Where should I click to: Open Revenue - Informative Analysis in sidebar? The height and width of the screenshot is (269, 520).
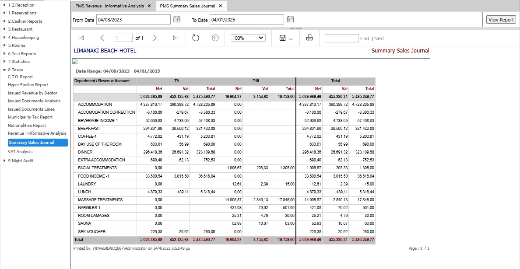click(37, 133)
